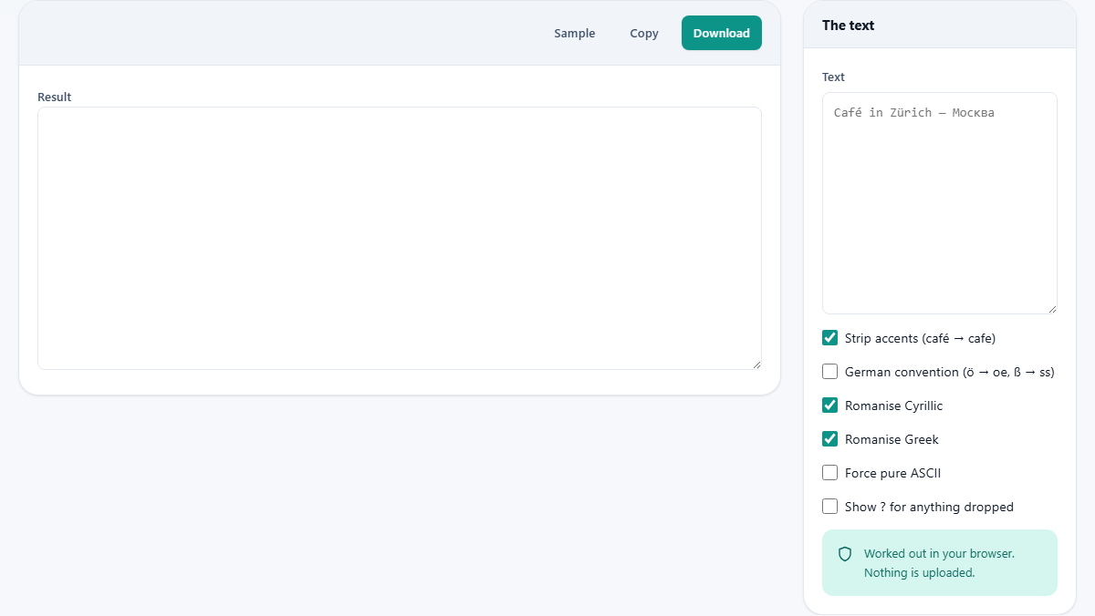
Task: Click the shield privacy icon
Action: tap(845, 554)
